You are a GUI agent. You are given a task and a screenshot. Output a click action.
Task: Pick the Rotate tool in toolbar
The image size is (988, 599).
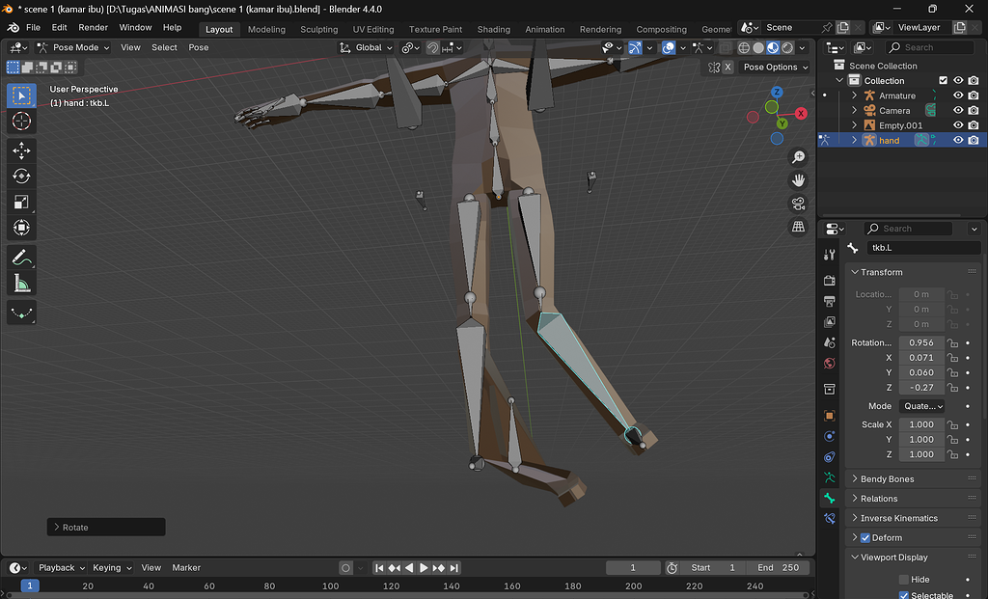pos(21,176)
